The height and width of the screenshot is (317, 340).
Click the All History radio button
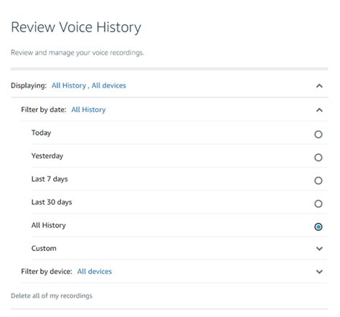coord(318,227)
